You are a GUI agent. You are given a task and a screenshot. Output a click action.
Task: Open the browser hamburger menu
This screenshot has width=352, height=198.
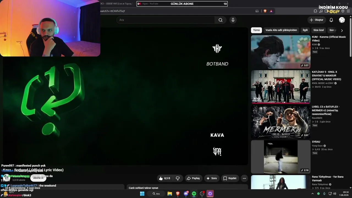[348, 11]
